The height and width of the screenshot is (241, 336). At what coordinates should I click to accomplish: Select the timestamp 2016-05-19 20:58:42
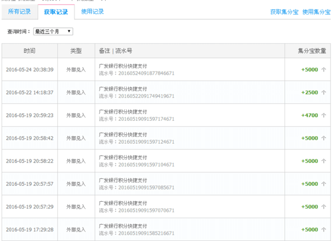click(30, 138)
